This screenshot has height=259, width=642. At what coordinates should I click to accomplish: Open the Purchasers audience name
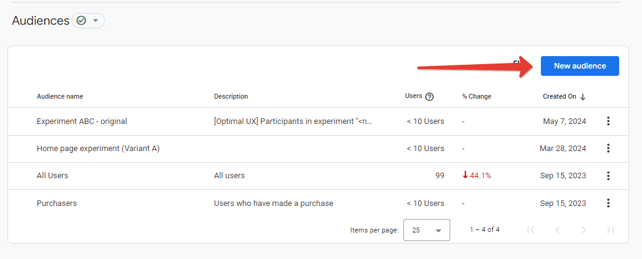[x=57, y=203]
